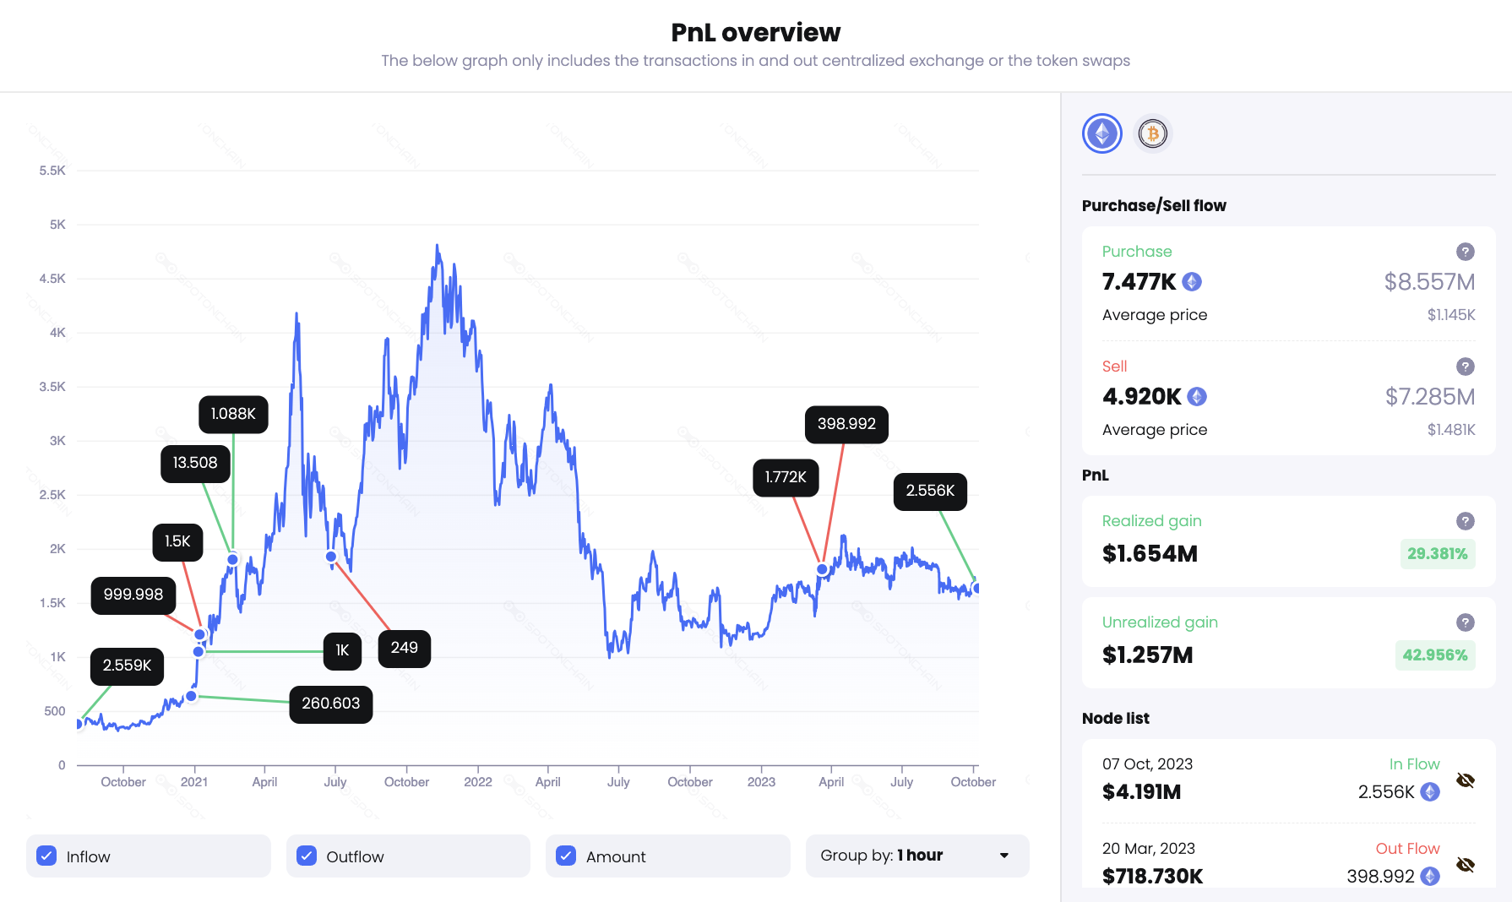The width and height of the screenshot is (1512, 902).
Task: Click the 398.992 outflow chart label
Action: 846,424
